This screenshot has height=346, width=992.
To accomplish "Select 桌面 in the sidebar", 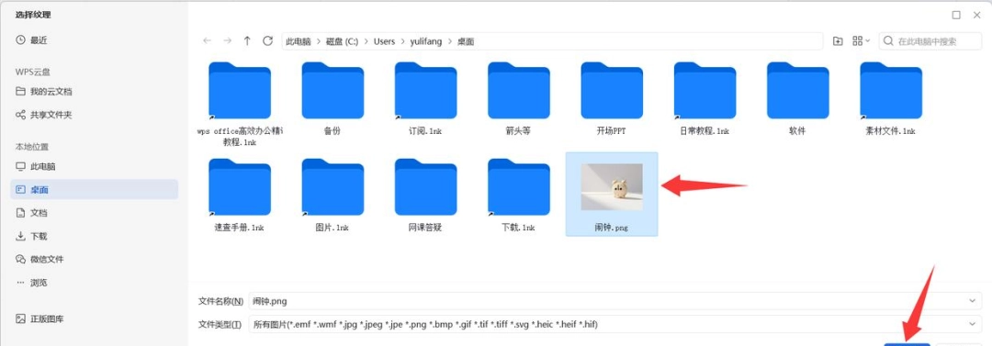I will pos(95,189).
